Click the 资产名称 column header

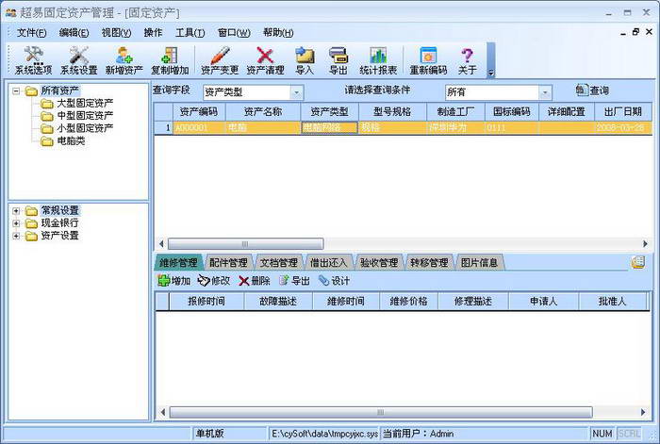click(x=263, y=111)
